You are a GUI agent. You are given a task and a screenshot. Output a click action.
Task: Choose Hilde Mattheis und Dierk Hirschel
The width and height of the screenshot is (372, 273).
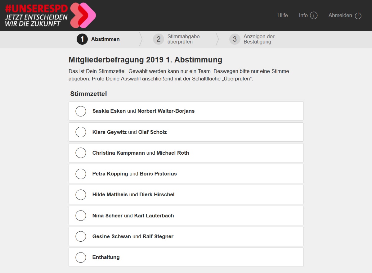[x=186, y=195]
